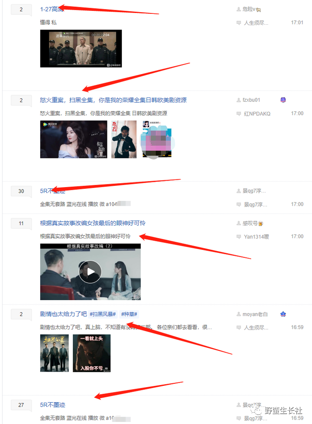Viewport: 312px width, 424px height.
Task: Visit the author profile moyan老白
Action: (x=255, y=314)
